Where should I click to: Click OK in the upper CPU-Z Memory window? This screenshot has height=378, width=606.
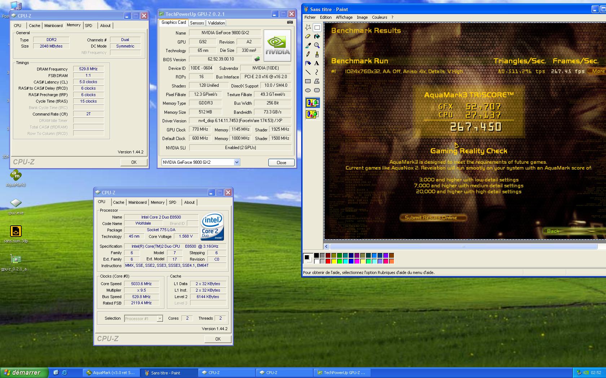134,162
